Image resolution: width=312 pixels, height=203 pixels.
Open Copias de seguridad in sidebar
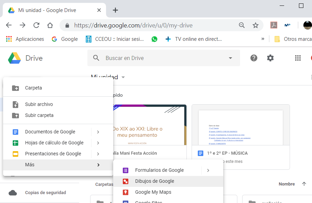coord(45,193)
